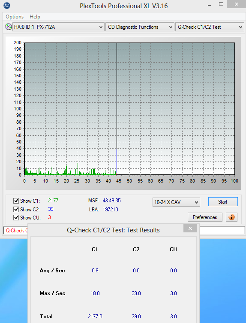Open the Preferences button
Image resolution: width=246 pixels, height=323 pixels.
(x=205, y=217)
